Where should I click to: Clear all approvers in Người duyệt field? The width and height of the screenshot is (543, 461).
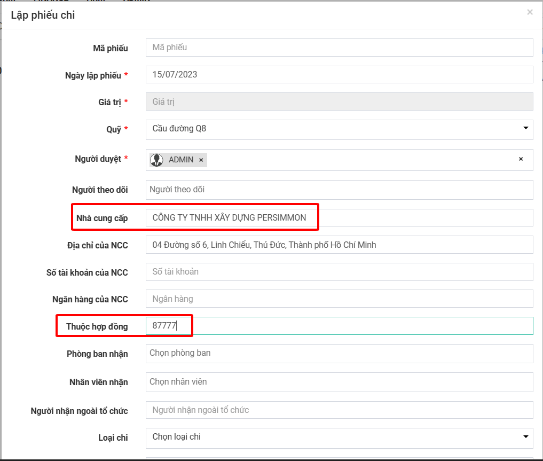pyautogui.click(x=521, y=159)
